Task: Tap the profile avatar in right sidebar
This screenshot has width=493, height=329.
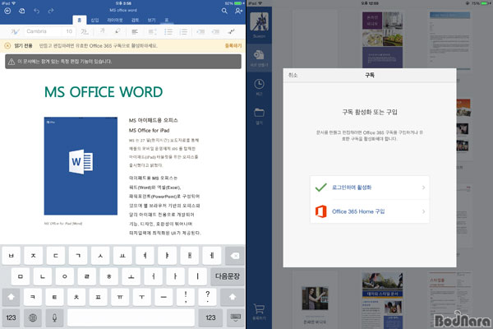Action: (x=259, y=21)
